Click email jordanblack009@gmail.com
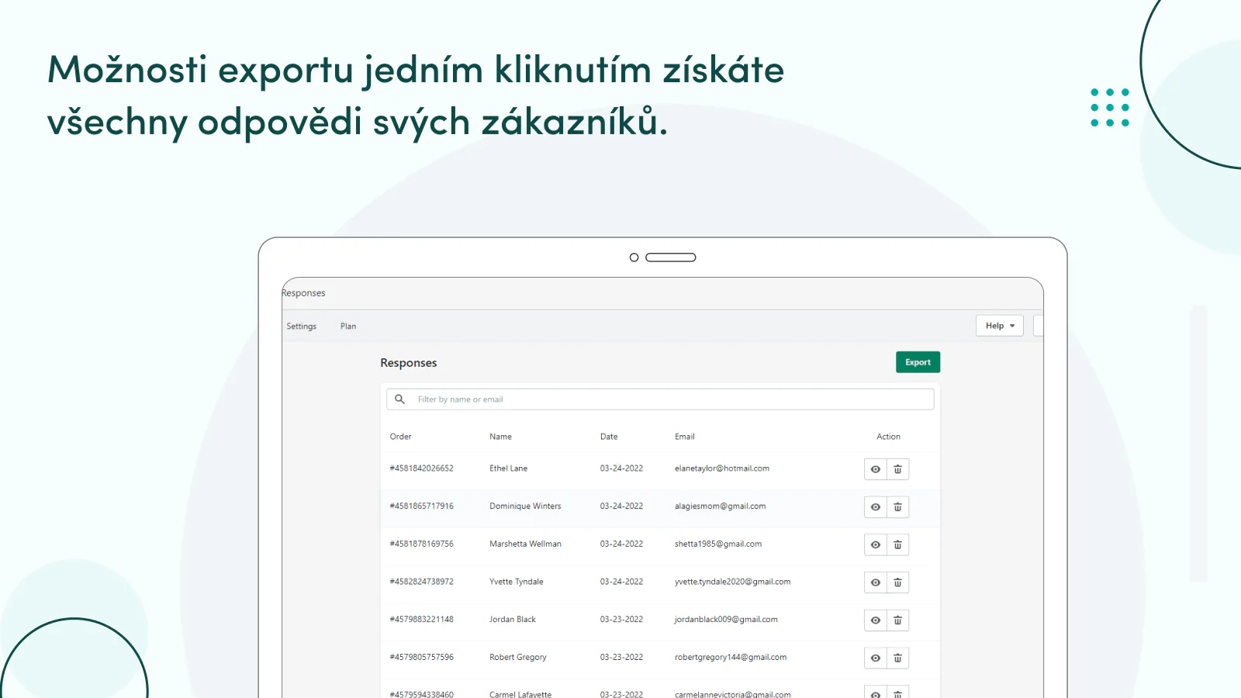 [x=726, y=620]
